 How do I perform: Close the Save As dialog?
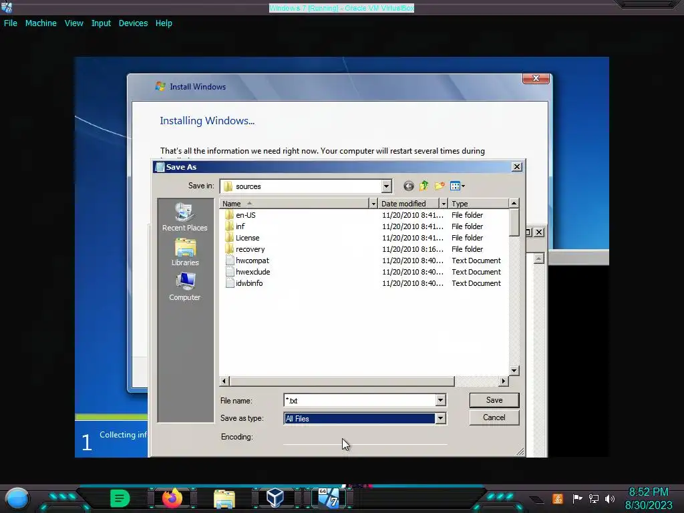pos(517,166)
